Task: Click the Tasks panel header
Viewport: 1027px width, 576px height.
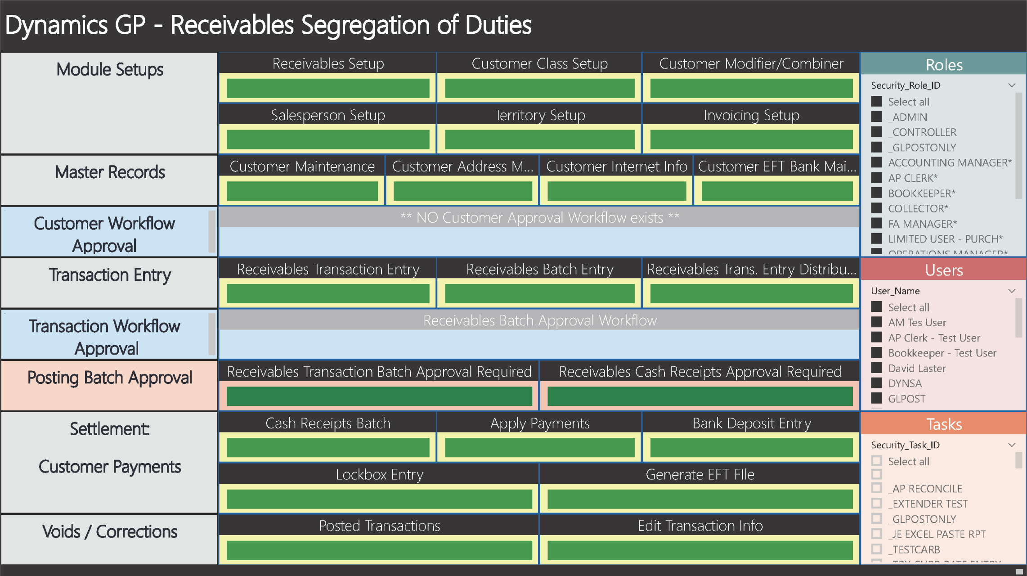Action: coord(943,424)
